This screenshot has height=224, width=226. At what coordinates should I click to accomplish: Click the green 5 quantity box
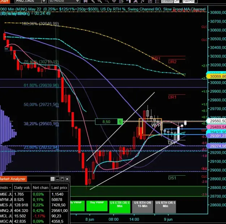[120, 122]
